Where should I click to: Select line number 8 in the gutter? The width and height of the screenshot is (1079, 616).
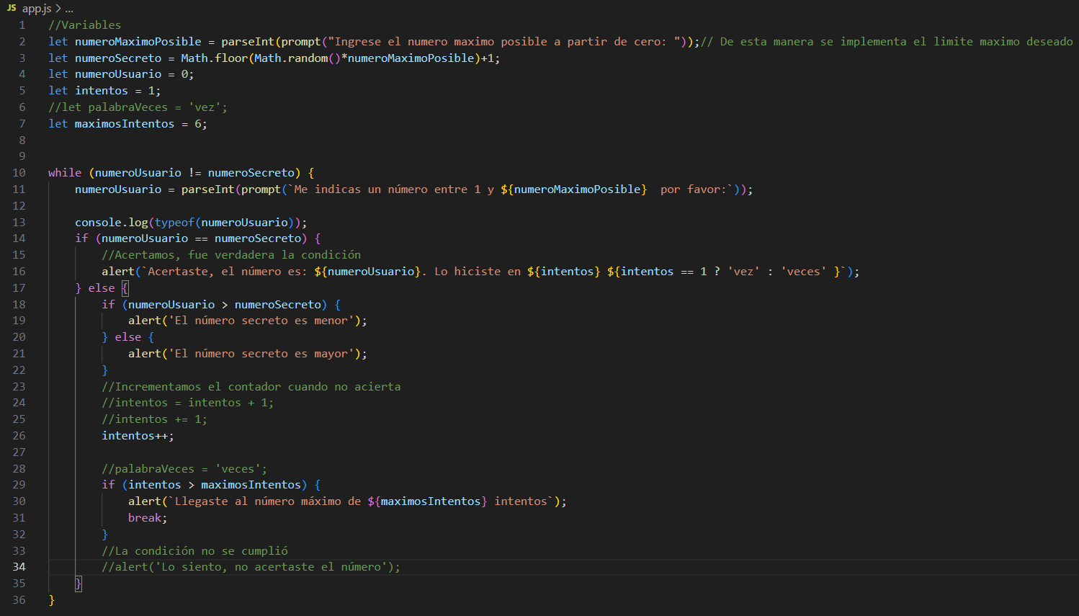click(22, 140)
